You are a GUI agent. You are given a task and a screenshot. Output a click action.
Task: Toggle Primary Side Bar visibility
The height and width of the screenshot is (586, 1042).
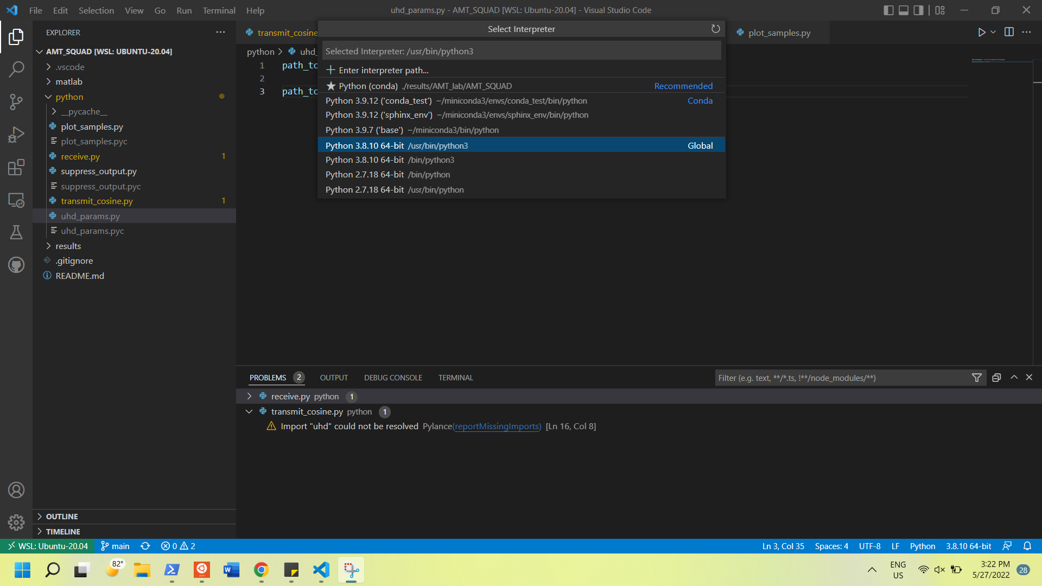(888, 10)
